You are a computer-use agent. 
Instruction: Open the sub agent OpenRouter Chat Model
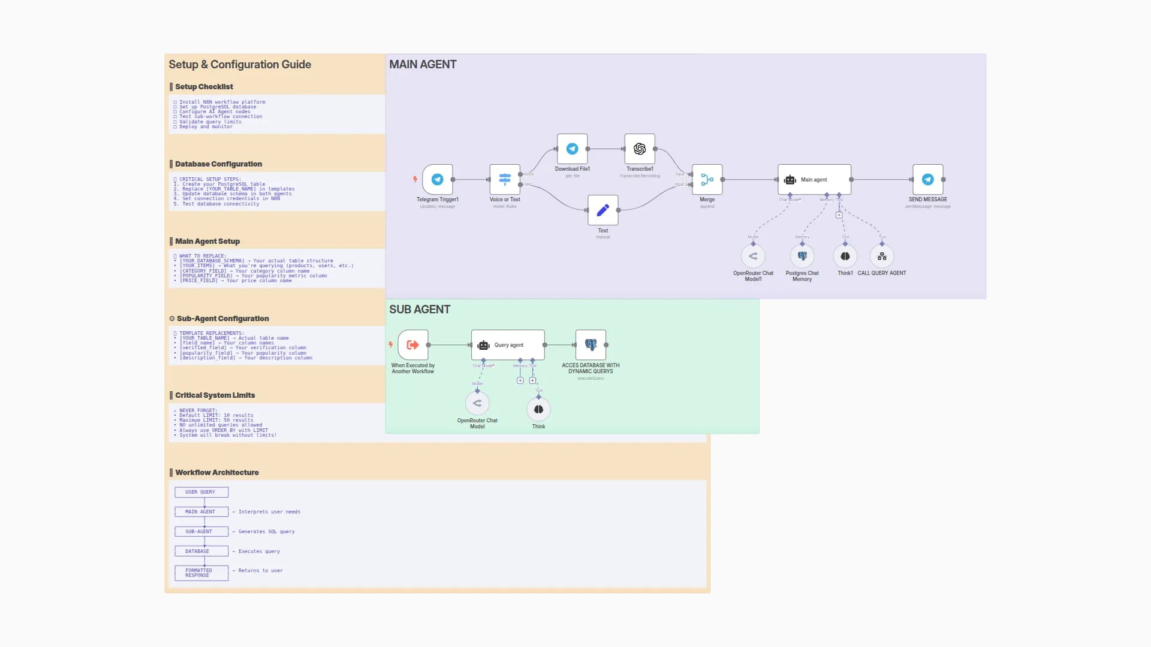coord(477,403)
